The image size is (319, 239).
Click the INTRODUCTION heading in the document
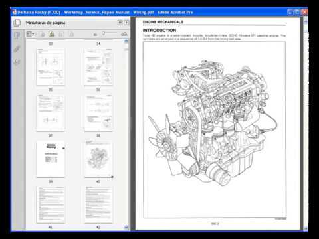(159, 31)
